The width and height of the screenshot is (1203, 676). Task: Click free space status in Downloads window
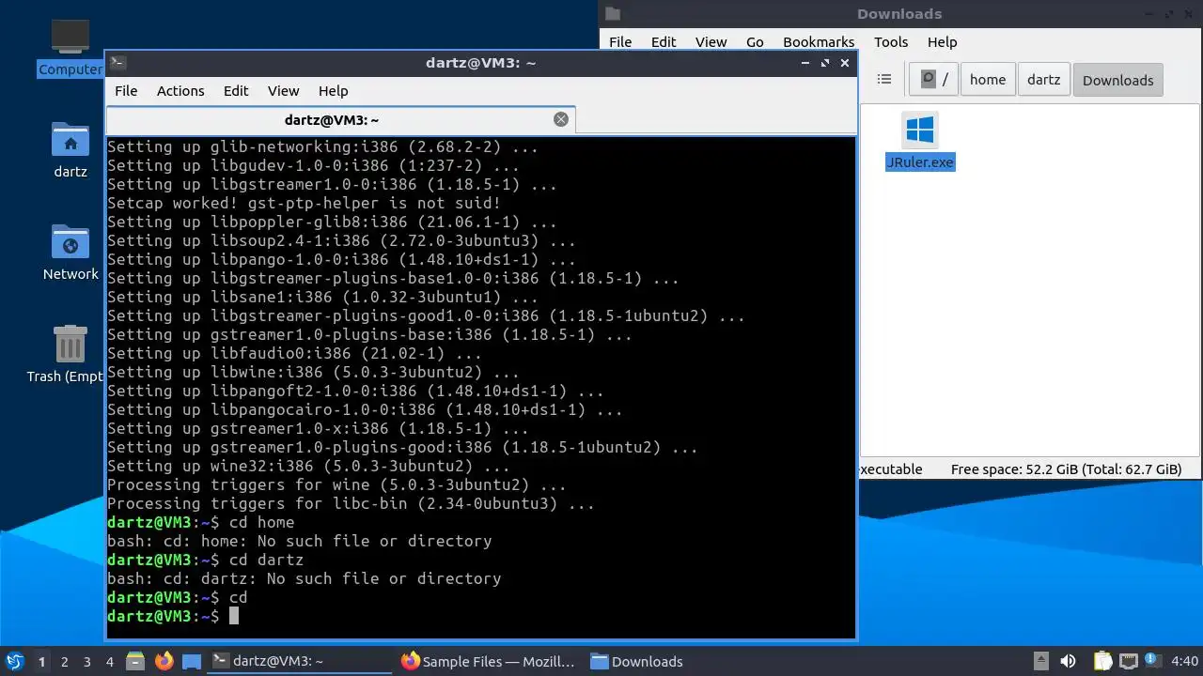click(x=1066, y=469)
